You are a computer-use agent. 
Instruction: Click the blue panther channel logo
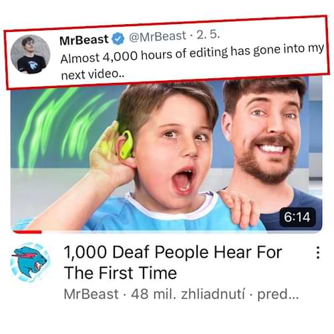(31, 263)
